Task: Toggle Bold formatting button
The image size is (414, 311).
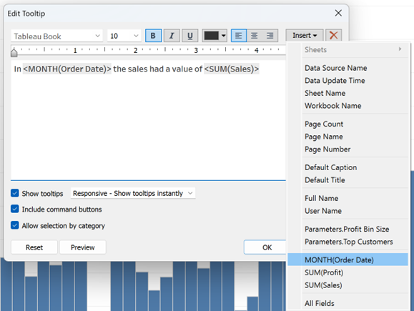Action: pyautogui.click(x=153, y=35)
